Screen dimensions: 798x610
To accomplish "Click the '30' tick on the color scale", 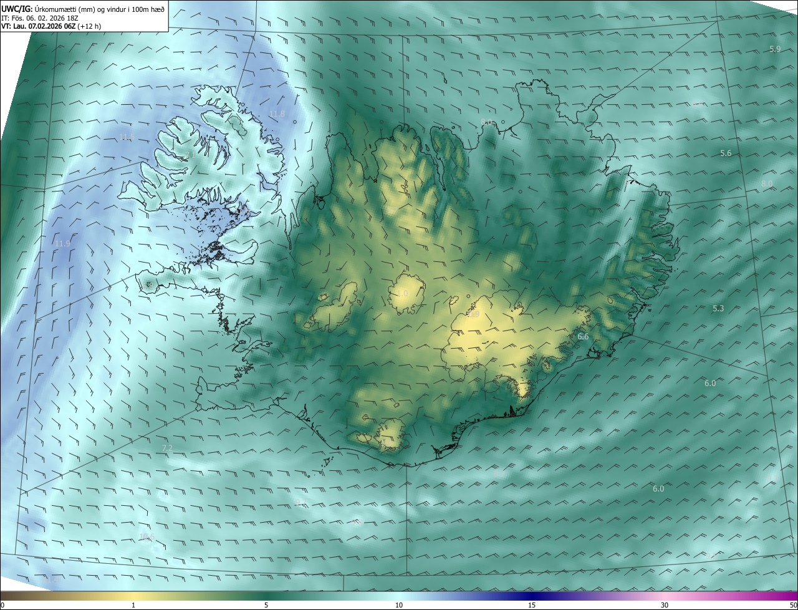I will point(665,606).
